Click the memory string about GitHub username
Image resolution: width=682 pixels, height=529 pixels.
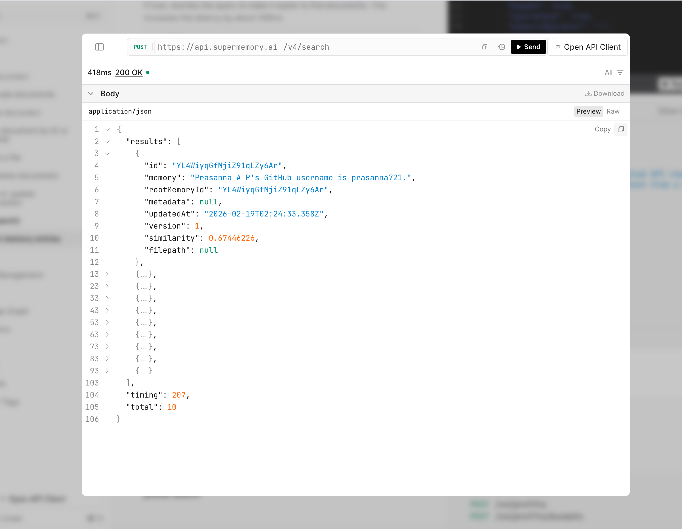click(x=301, y=178)
